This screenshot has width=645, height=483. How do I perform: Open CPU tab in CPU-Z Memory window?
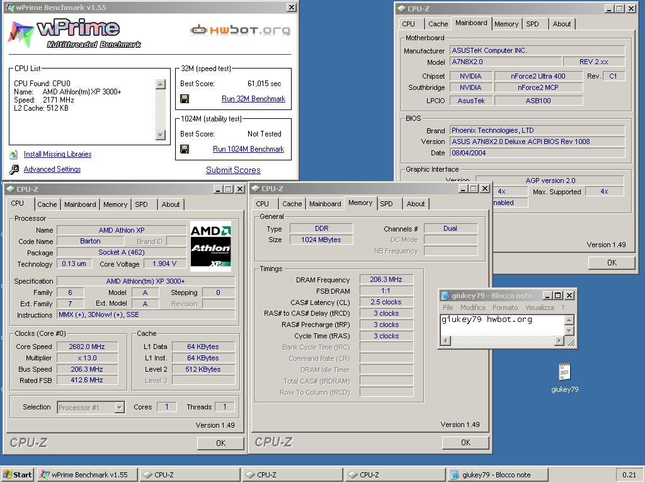(262, 204)
